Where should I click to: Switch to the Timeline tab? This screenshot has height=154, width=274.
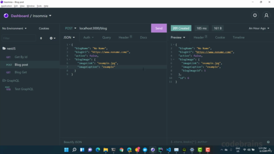pos(238,37)
